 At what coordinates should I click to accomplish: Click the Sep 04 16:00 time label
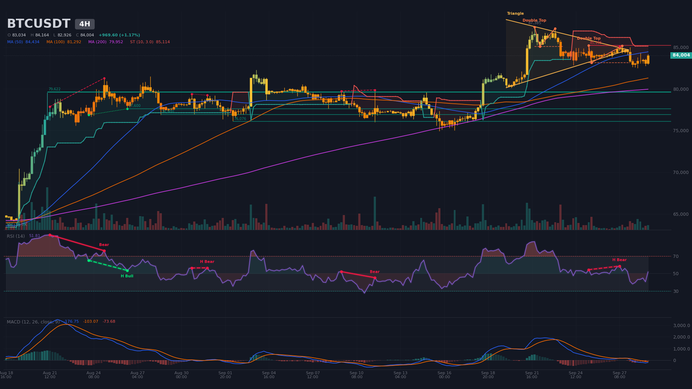pyautogui.click(x=269, y=375)
